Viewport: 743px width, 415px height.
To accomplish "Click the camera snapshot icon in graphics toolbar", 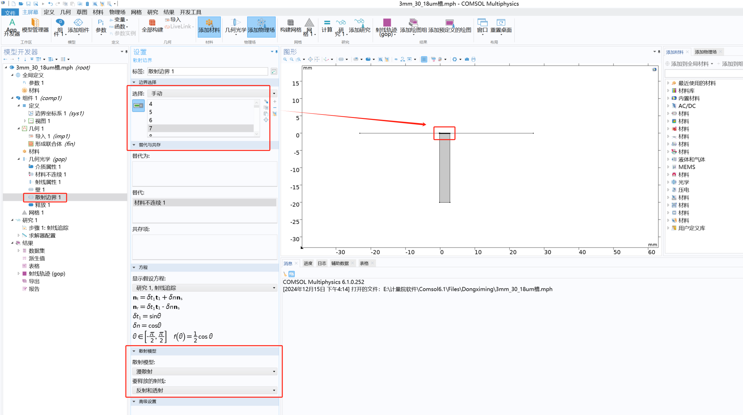I will coord(467,59).
